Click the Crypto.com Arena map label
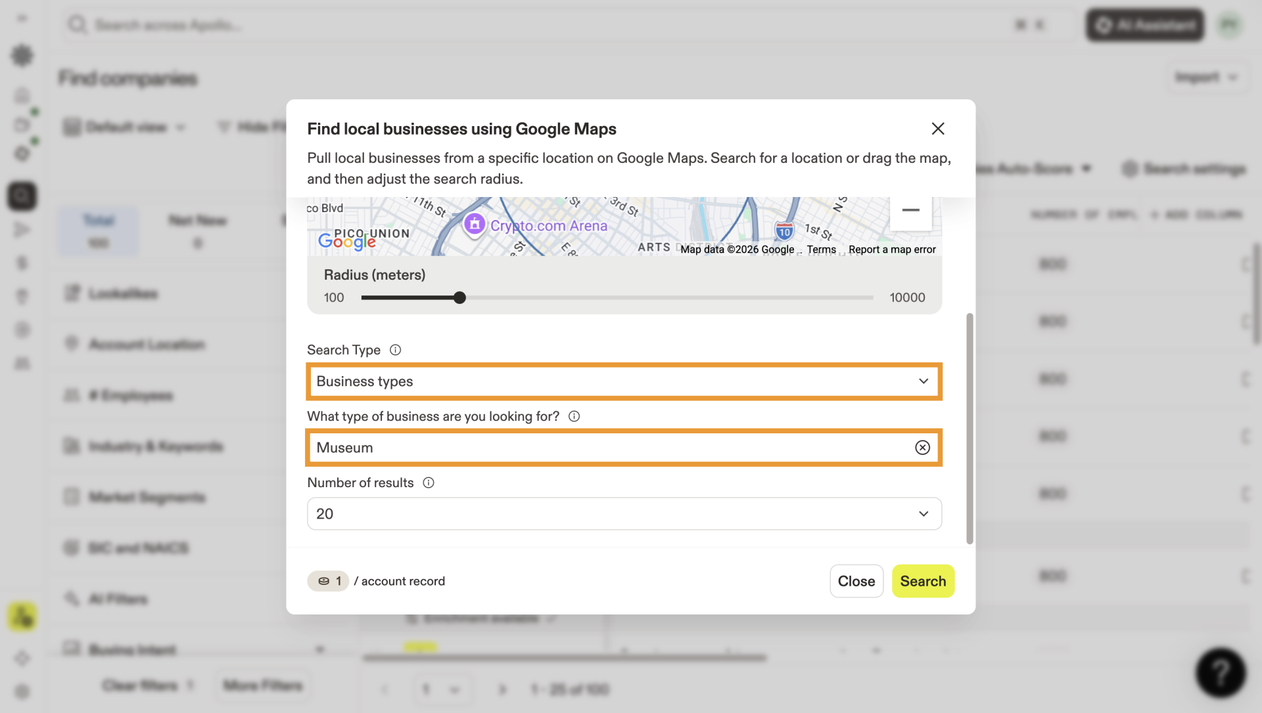Screen dimensions: 1262x713 (549, 226)
